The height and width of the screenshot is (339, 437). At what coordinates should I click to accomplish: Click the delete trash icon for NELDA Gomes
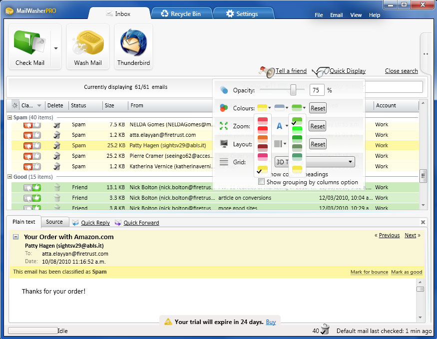[x=57, y=125]
